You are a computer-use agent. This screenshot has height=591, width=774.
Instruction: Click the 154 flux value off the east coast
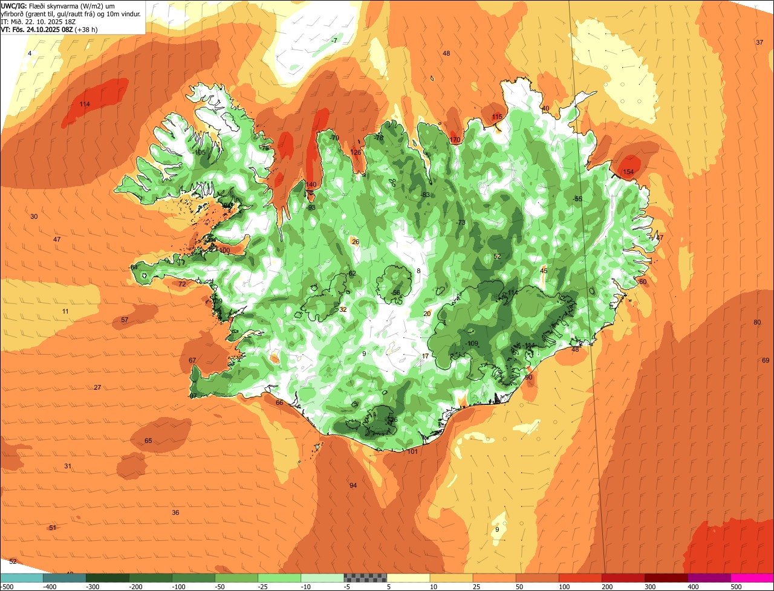[628, 172]
